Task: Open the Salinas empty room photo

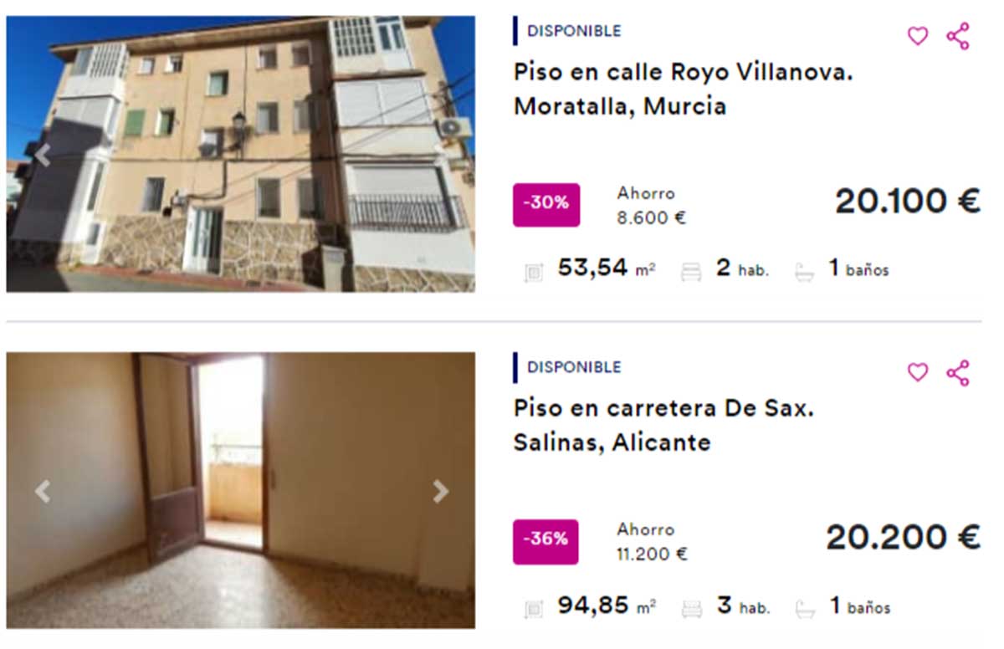Action: pos(241,491)
